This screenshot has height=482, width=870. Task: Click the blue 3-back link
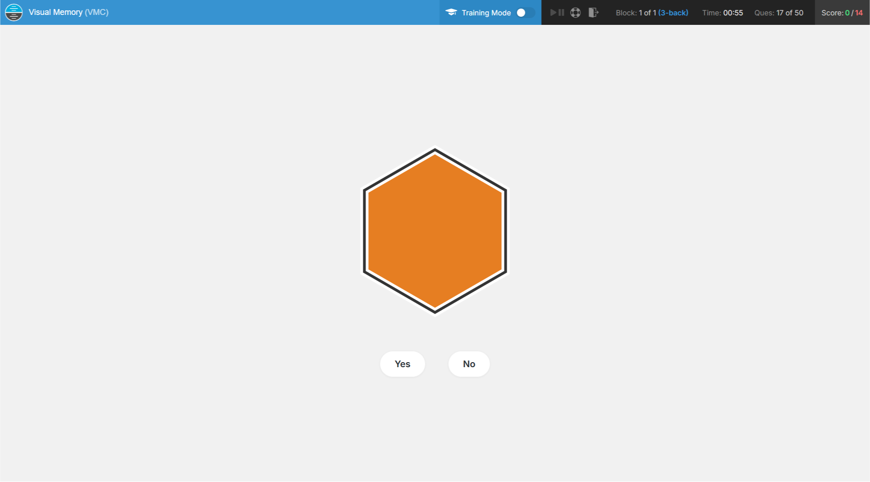673,13
